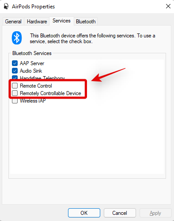Image resolution: width=174 pixels, height=221 pixels.
Task: Enable the Remote Control service
Action: [x=15, y=85]
